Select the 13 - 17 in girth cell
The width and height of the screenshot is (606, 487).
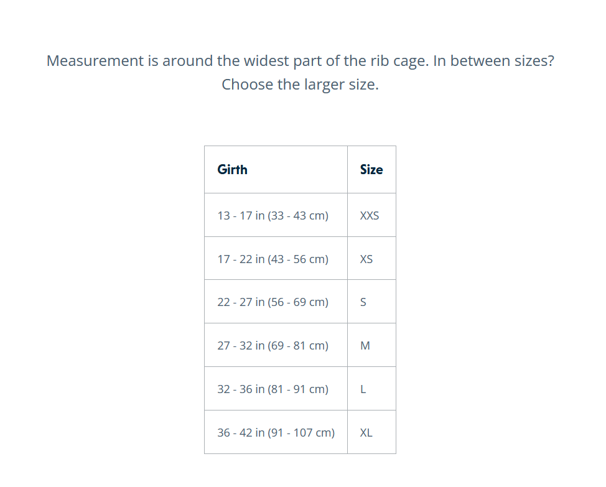coord(276,215)
